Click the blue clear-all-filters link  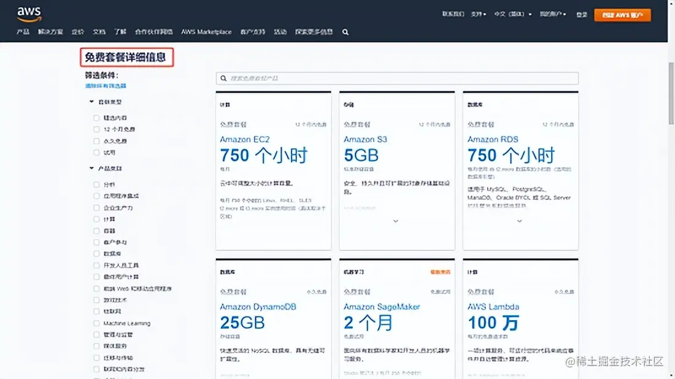(106, 86)
